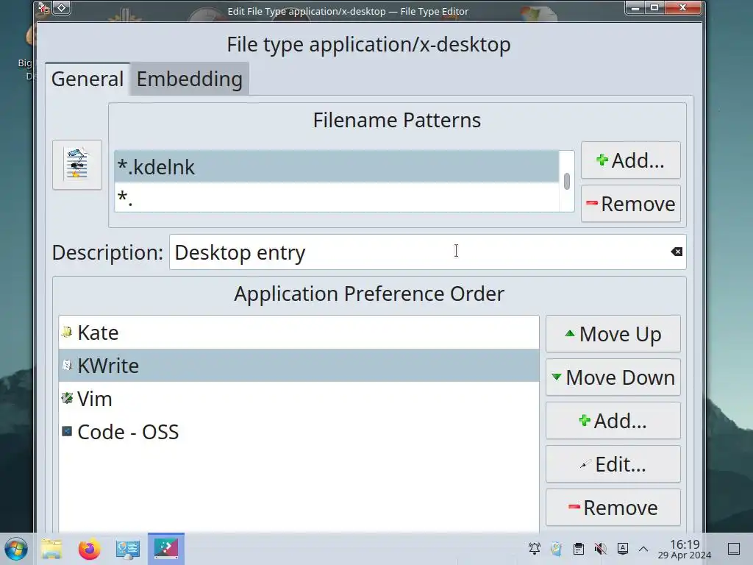Click the Vim application icon
Viewport: 753px width, 565px height.
coord(67,398)
